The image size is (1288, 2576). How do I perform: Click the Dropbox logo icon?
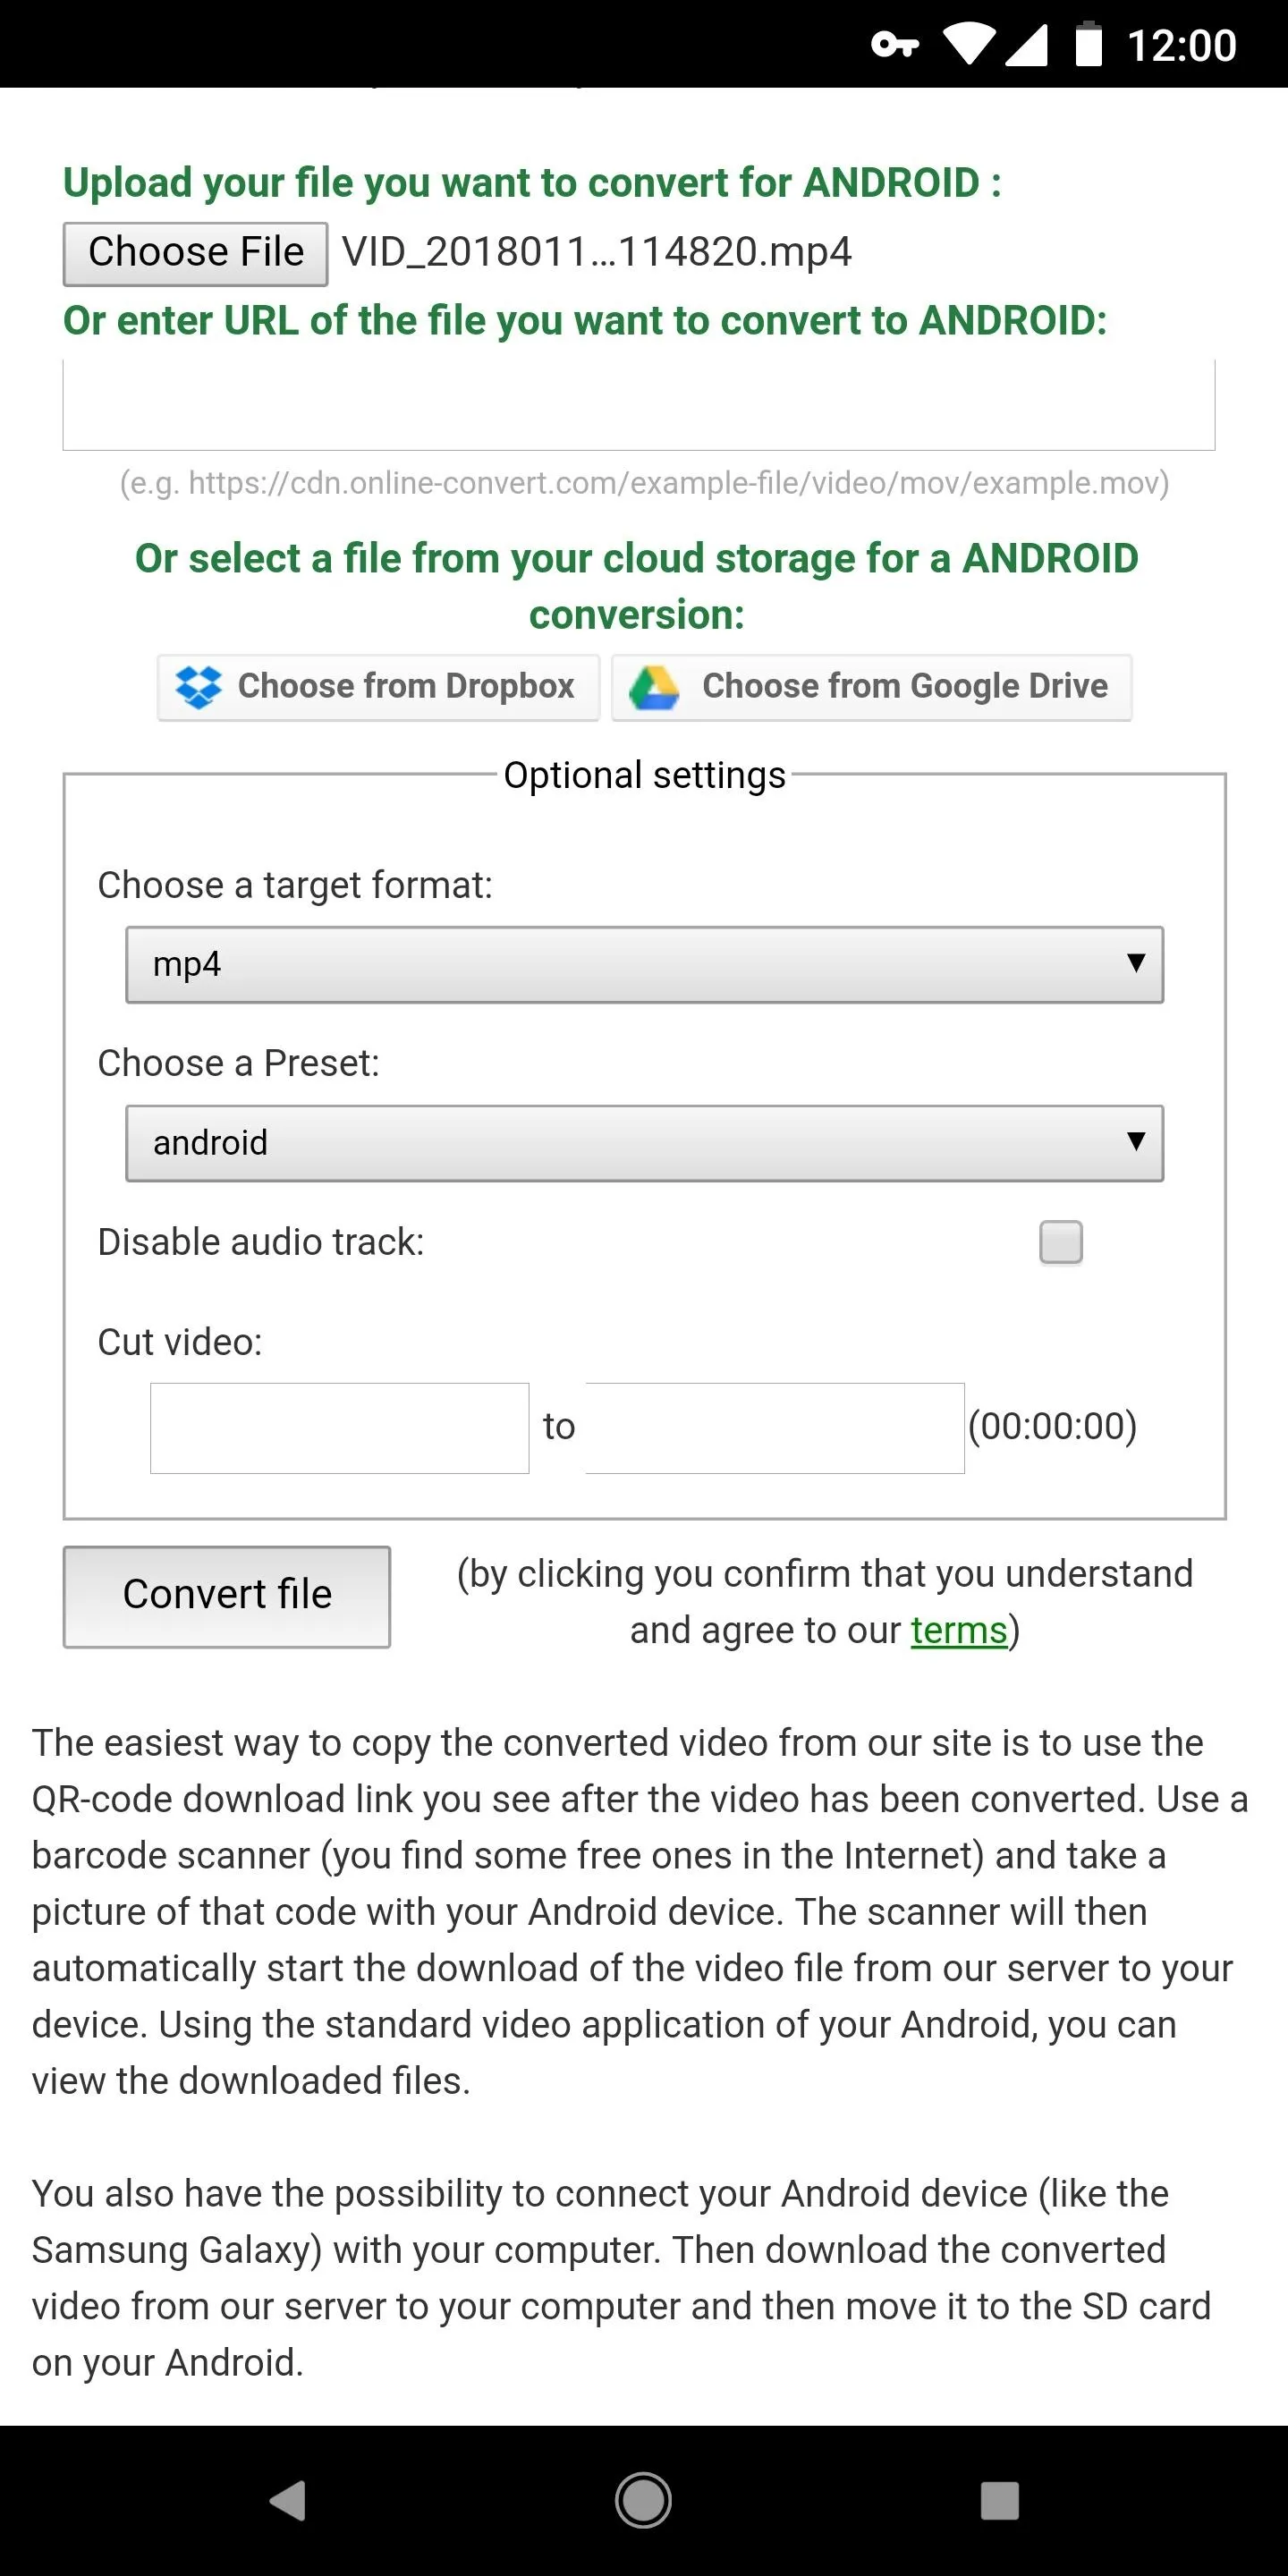pos(198,687)
